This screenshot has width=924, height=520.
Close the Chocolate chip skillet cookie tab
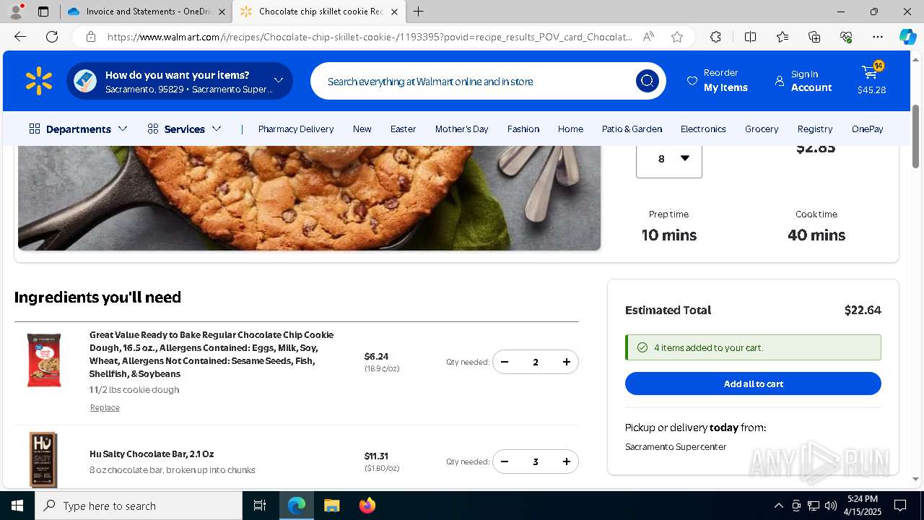394,12
